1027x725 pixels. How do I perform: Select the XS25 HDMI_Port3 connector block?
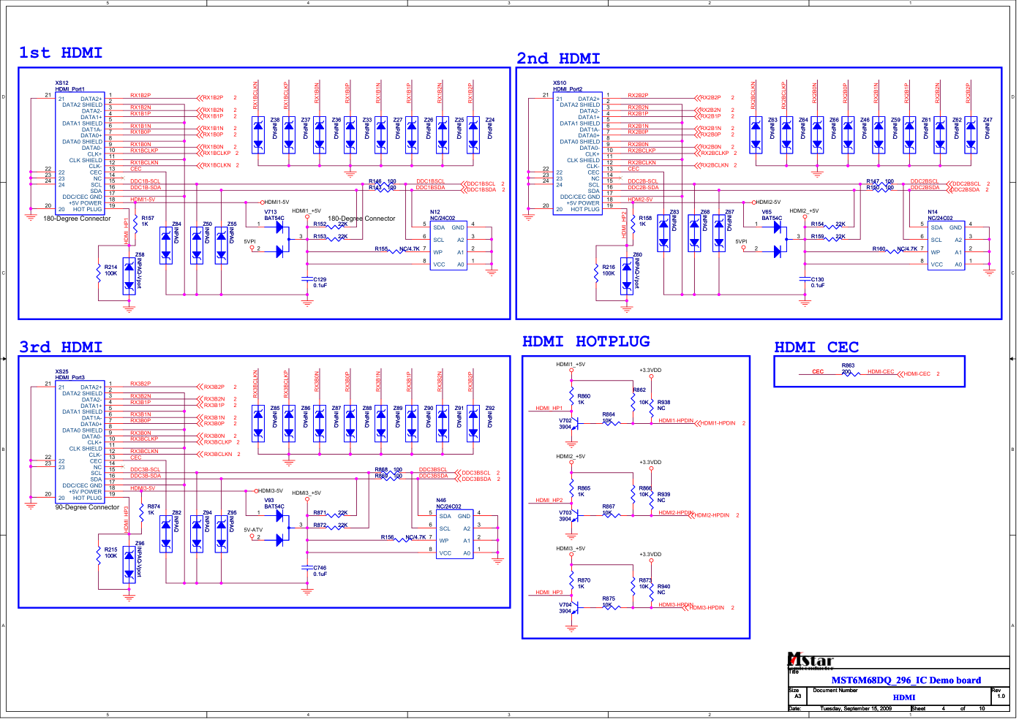pos(80,441)
